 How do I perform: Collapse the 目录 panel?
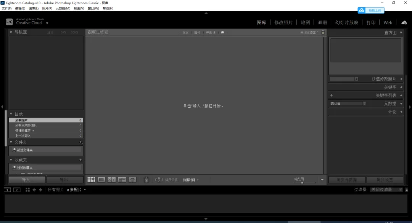(11, 114)
